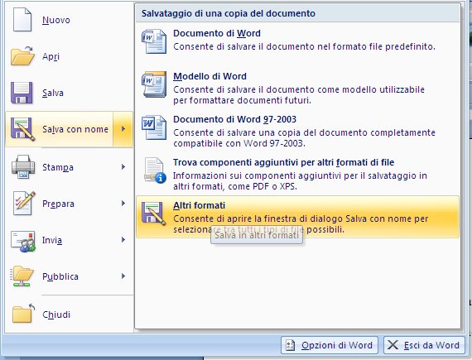Click the blank page Nuovo icon

[x=22, y=20]
